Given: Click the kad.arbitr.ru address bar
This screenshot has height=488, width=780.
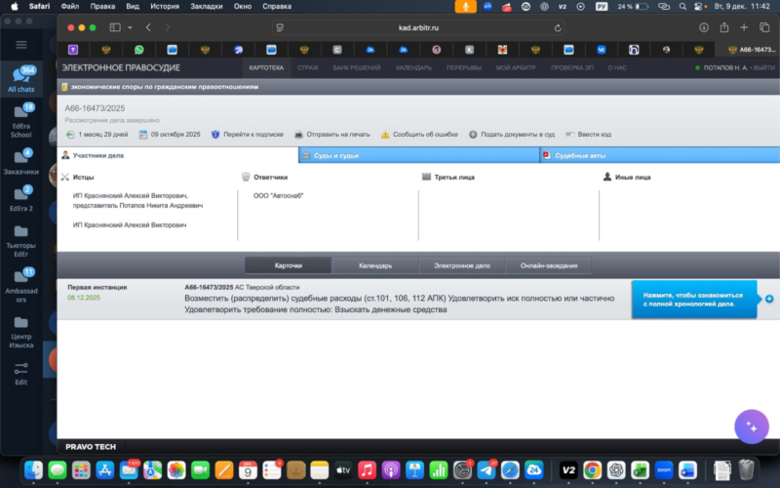Looking at the screenshot, I should tap(419, 27).
